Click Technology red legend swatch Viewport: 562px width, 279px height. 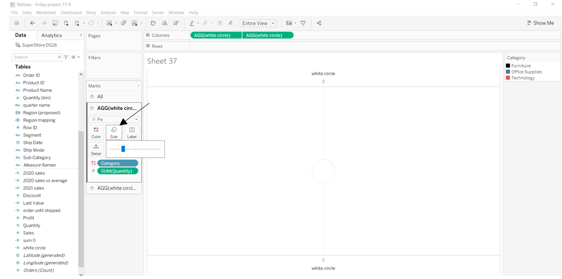click(508, 78)
